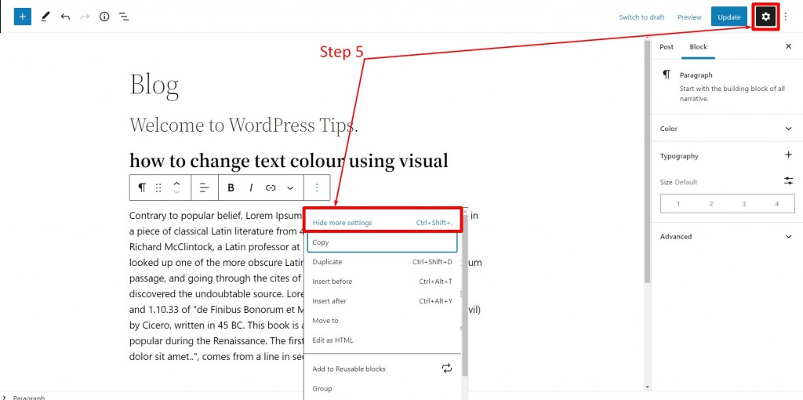The image size is (803, 400).
Task: Click the Switch to draft link
Action: (641, 17)
